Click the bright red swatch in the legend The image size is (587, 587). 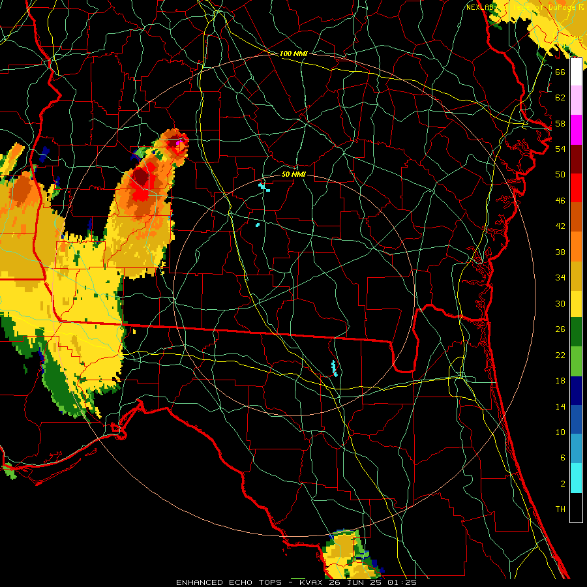(x=576, y=188)
